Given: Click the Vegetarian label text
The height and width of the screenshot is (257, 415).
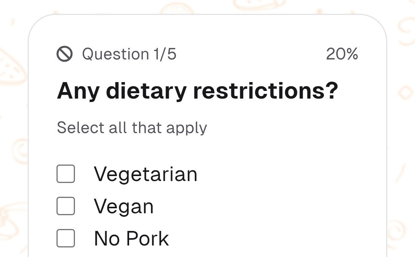Looking at the screenshot, I should click(x=145, y=174).
